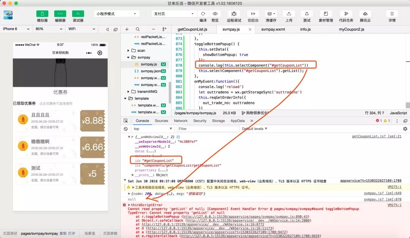Open devtools kebab menu icon
410x238 pixels.
(397, 121)
